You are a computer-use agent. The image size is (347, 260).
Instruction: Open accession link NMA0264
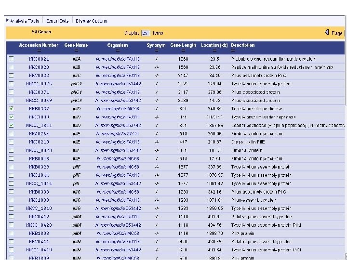coord(39,134)
